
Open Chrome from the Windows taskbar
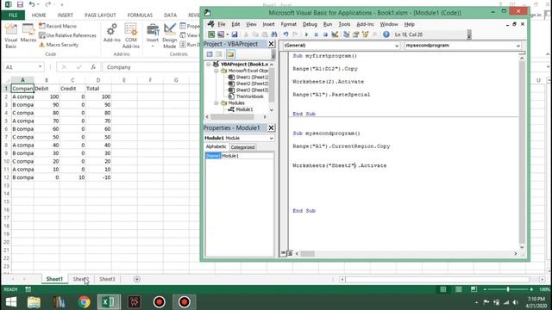pos(84,302)
